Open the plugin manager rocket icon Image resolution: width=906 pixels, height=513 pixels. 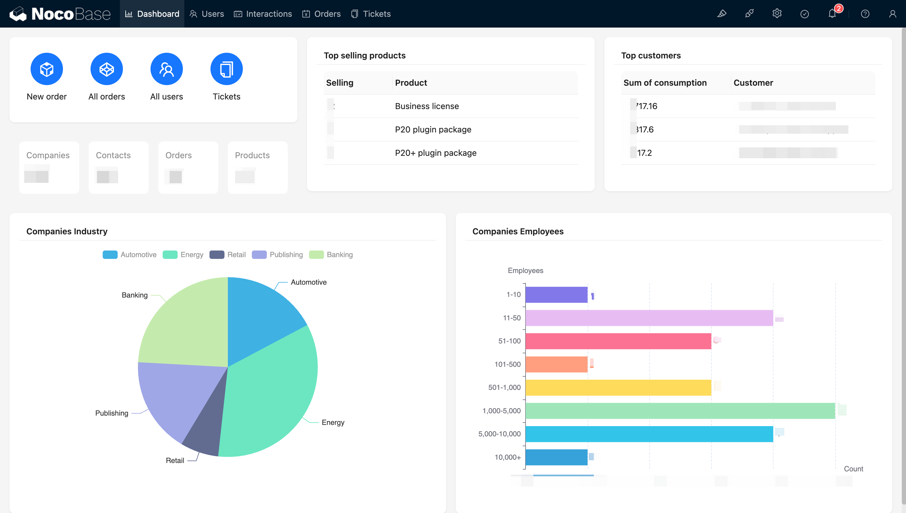[749, 14]
